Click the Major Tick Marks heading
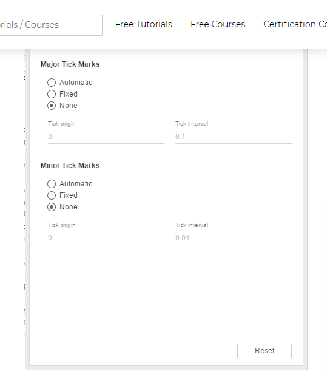 point(70,64)
